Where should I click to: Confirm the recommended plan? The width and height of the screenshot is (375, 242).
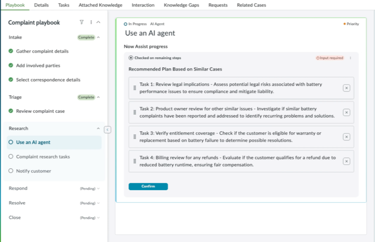pyautogui.click(x=148, y=186)
